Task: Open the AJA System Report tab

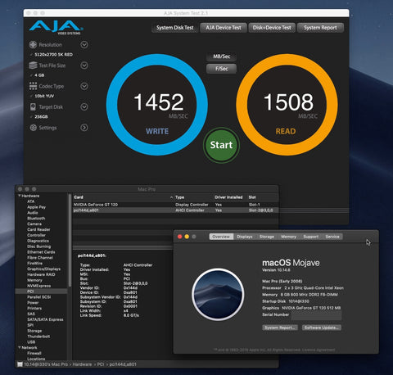Action: pos(320,28)
